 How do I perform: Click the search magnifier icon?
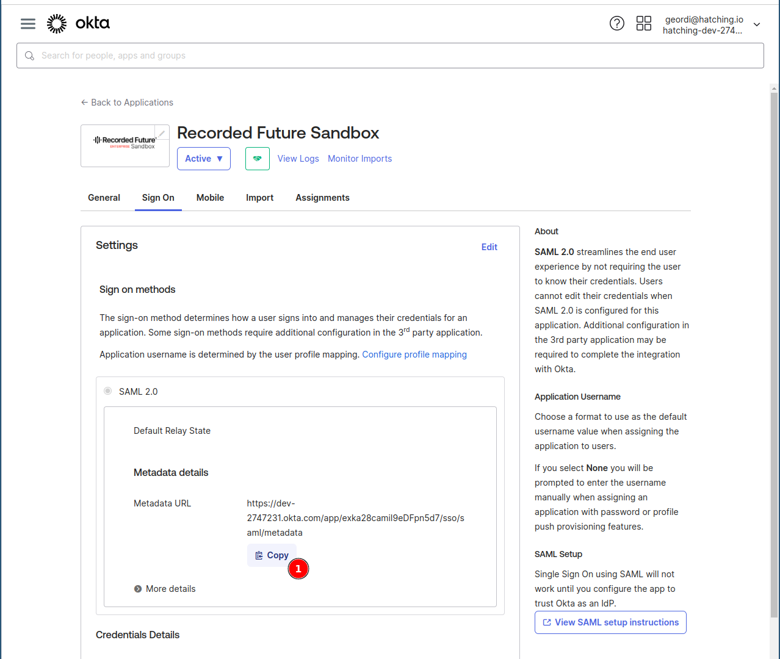29,56
